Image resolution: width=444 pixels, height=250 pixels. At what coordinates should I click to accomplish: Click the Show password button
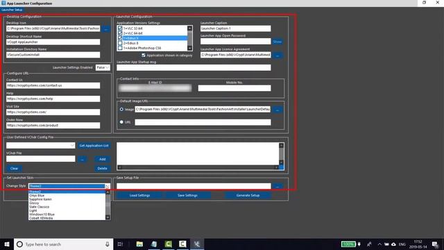(x=277, y=42)
